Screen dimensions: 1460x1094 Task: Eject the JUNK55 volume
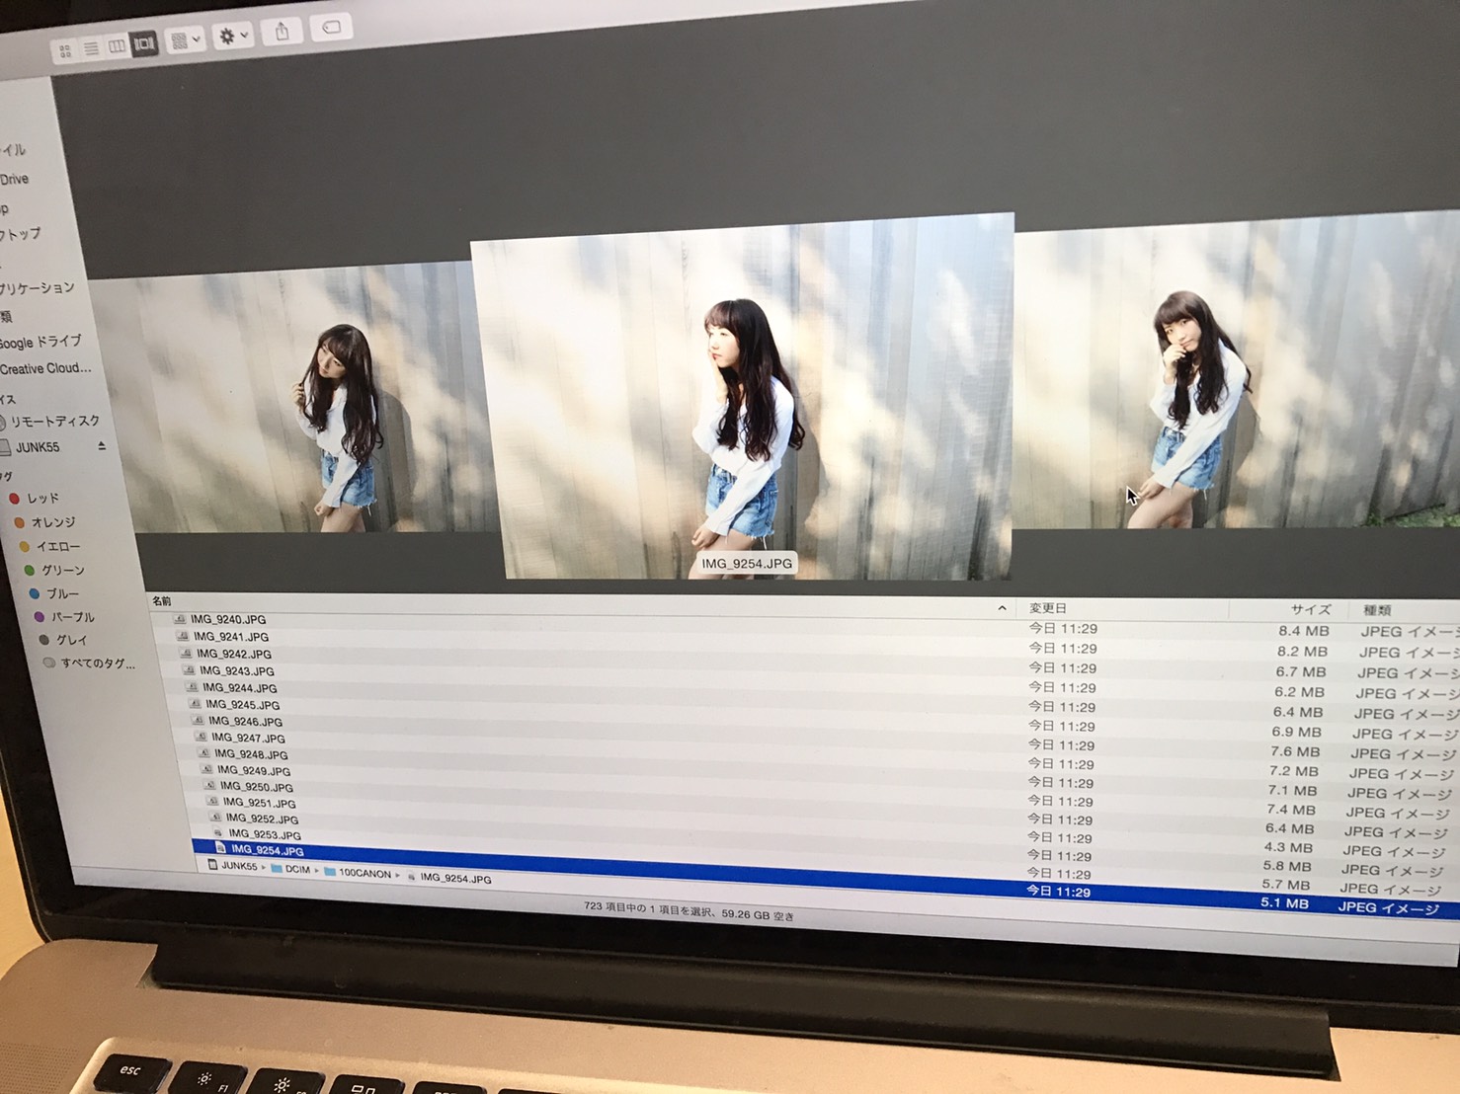101,446
